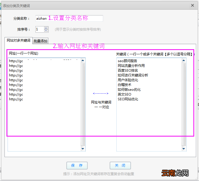Click the URL list scroll-up arrow
This screenshot has width=199, height=181.
click(x=83, y=60)
